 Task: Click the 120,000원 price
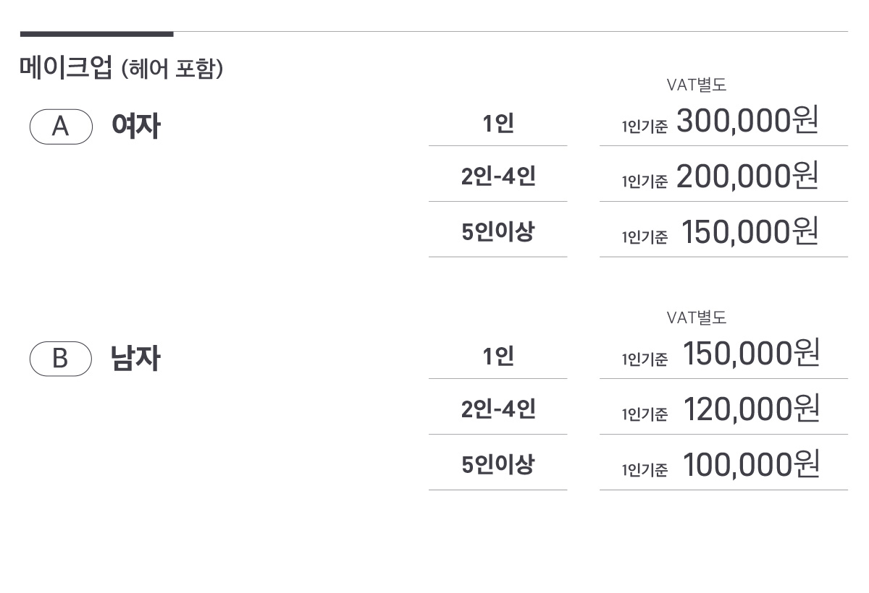[751, 409]
